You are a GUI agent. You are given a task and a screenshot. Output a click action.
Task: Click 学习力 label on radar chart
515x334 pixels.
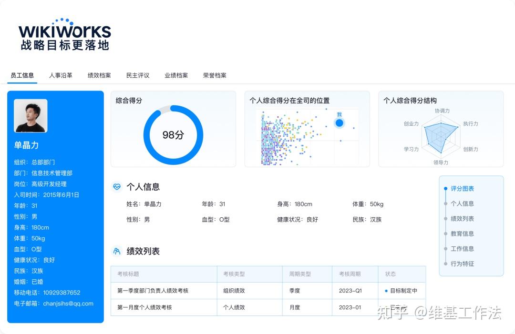click(x=411, y=149)
